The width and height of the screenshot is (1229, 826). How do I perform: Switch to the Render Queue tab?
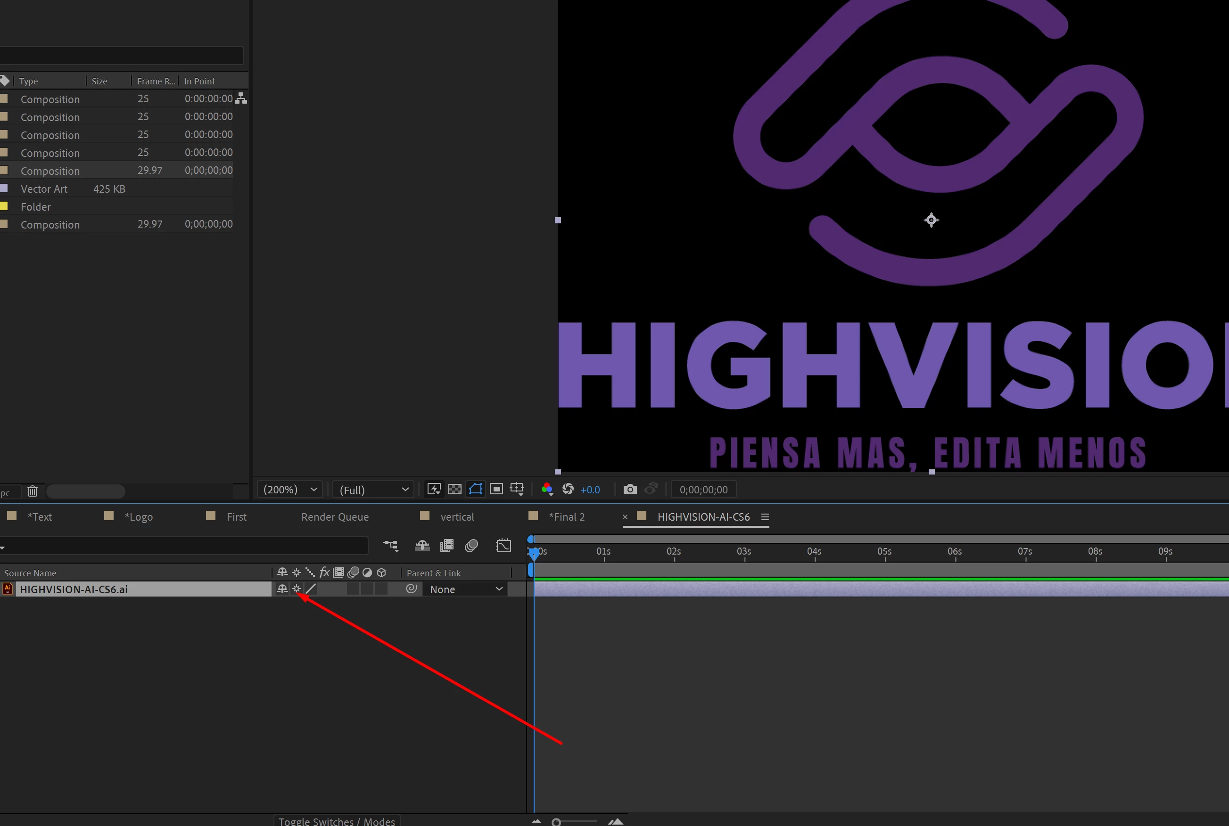[x=335, y=517]
